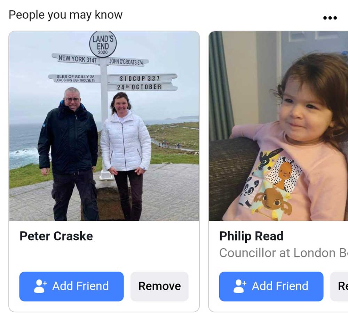Click the Councillor at London subtitle text

284,253
